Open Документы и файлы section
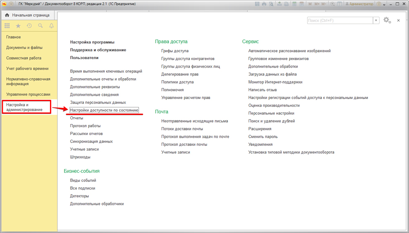 [x=24, y=48]
